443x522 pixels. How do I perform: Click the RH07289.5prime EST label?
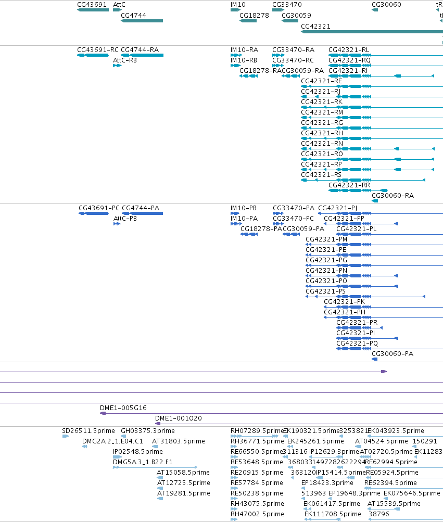coord(257,431)
